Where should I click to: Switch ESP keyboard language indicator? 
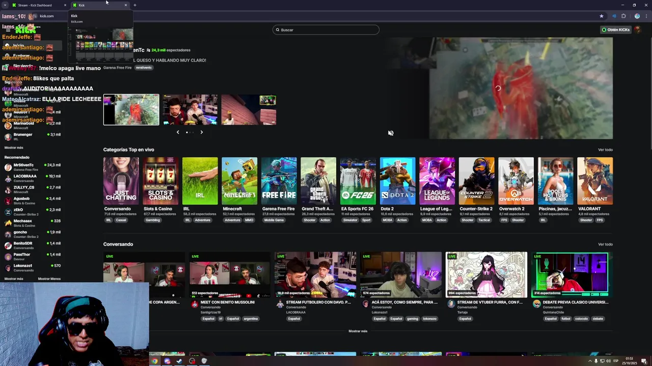click(616, 361)
